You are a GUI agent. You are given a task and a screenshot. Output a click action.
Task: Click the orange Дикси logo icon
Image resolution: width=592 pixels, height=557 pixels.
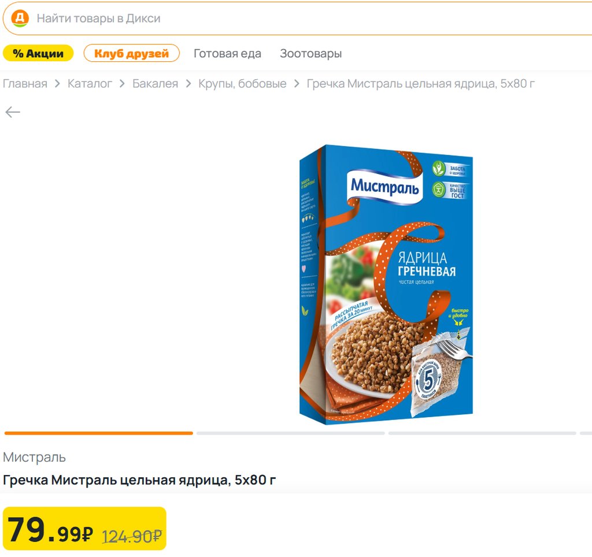click(20, 18)
